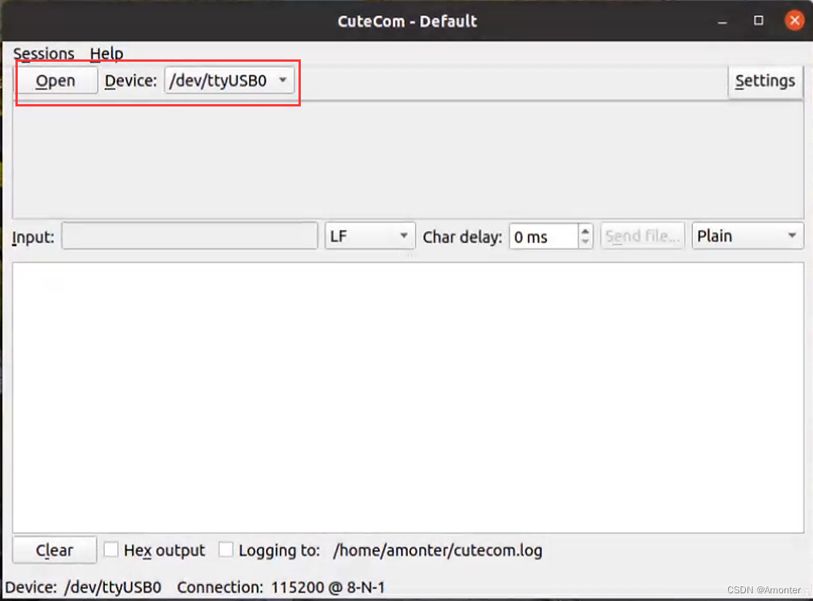Click the 0 ms char delay field
This screenshot has height=601, width=813.
(543, 236)
